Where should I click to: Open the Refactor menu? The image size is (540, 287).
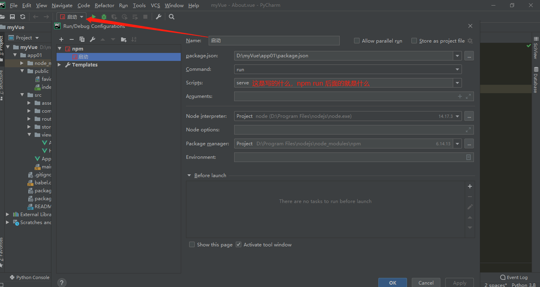click(105, 6)
